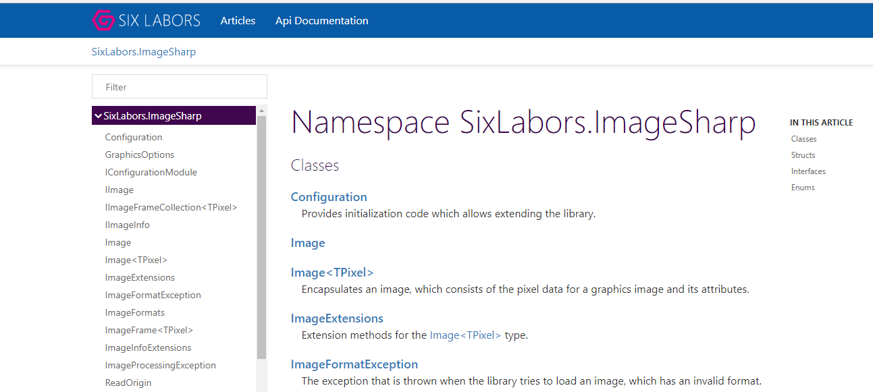Focus the Filter input field
873x392 pixels.
pyautogui.click(x=180, y=86)
